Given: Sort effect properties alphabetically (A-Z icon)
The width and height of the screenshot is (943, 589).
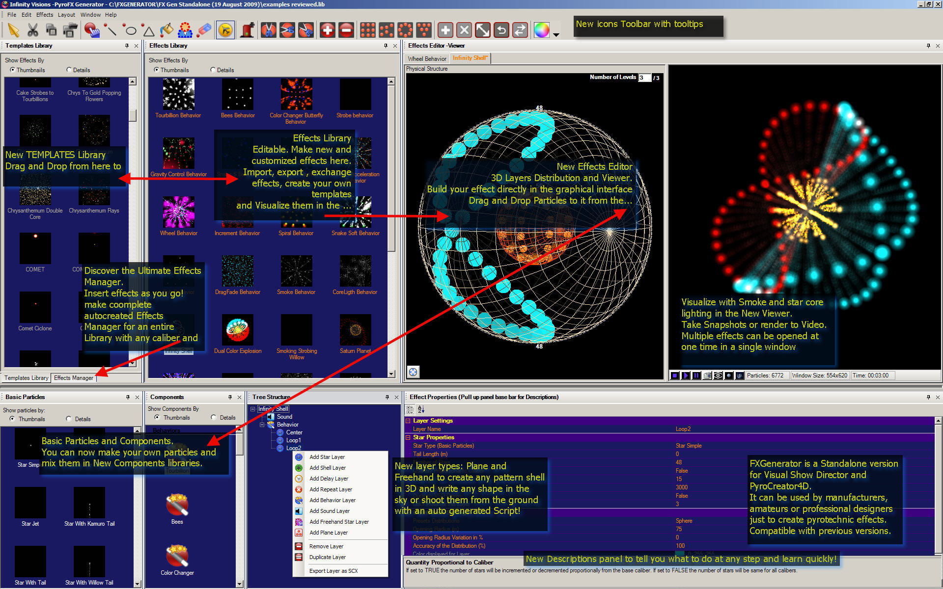Looking at the screenshot, I should pos(421,409).
